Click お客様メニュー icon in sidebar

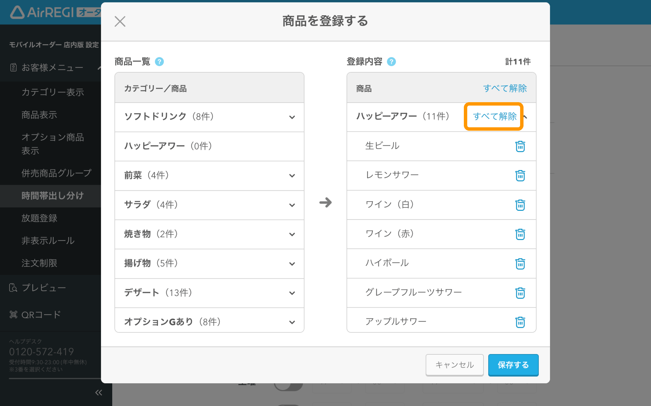pyautogui.click(x=13, y=68)
